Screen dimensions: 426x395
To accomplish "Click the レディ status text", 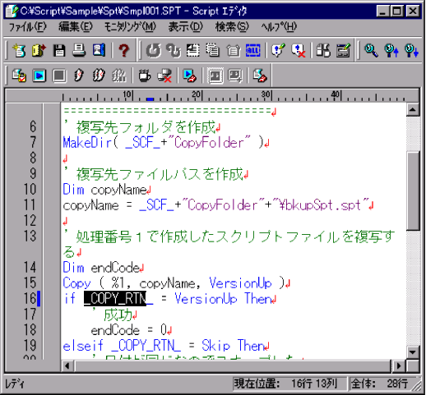I will pos(15,384).
